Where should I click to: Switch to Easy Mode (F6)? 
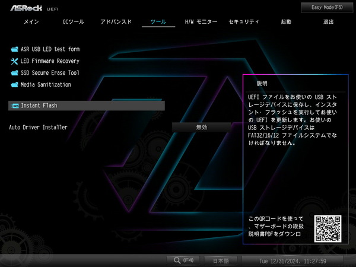(x=327, y=8)
